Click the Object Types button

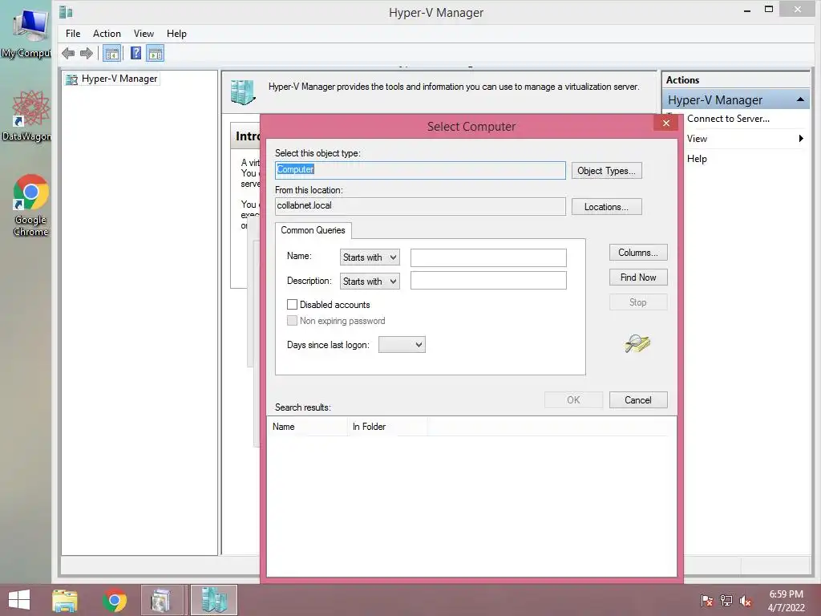click(606, 171)
